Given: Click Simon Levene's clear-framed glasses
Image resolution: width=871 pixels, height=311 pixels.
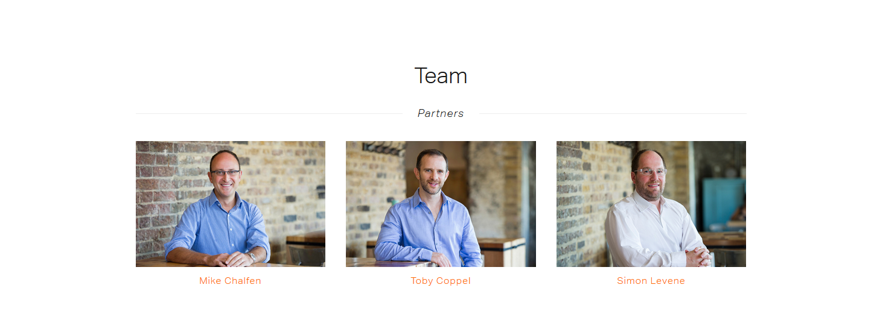Looking at the screenshot, I should pos(650,172).
